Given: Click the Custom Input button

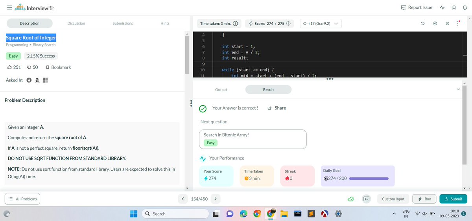Looking at the screenshot, I should pyautogui.click(x=393, y=199).
